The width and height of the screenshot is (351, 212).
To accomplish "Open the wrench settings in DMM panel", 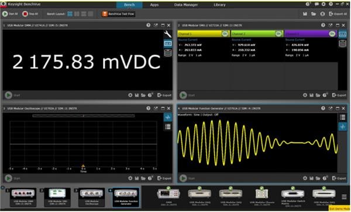I will [168, 34].
